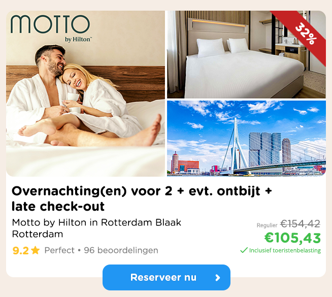Image resolution: width=332 pixels, height=297 pixels.
Task: Click the green checkmark beside toeristenbelasting
Action: coord(244,250)
